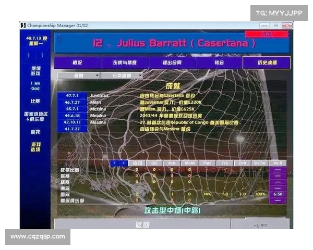Click the 高级俱乐部 row label

point(73,201)
